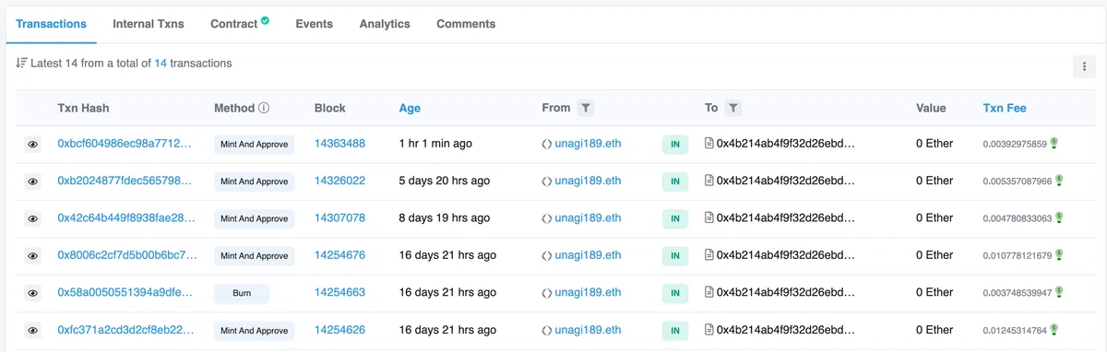Preview transaction 0x42c64b449f8938fae28 with eye icon
This screenshot has height=352, width=1107.
click(32, 218)
